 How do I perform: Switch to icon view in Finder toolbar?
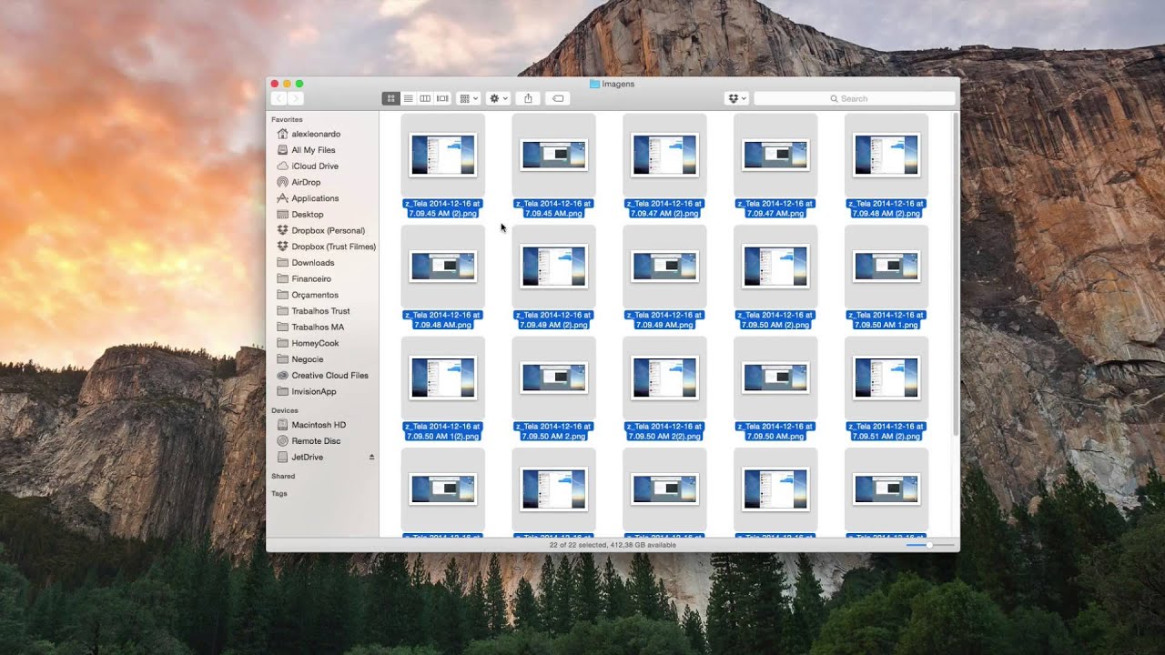point(391,98)
